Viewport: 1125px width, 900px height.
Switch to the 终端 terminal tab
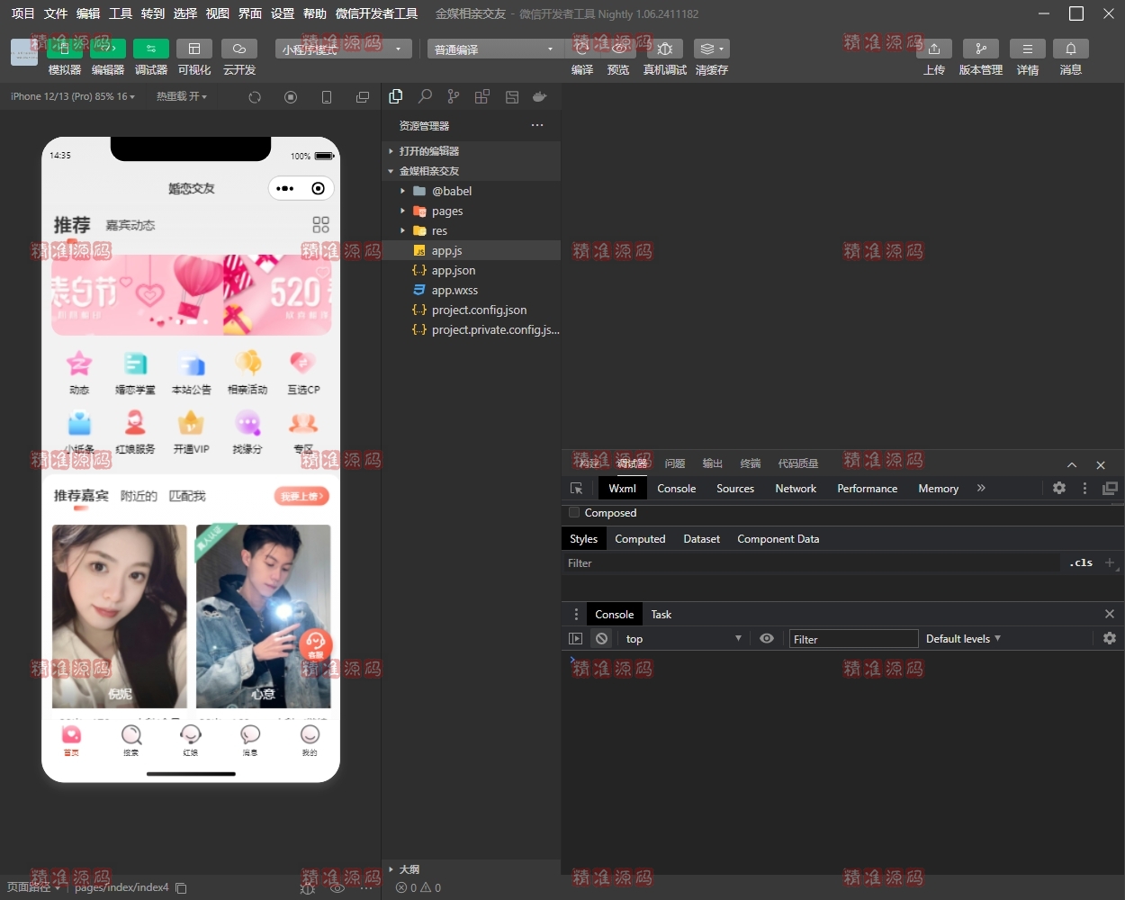(x=751, y=463)
